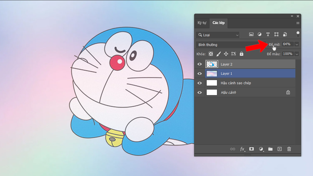Hide Layer 2 with its eye icon
The width and height of the screenshot is (313, 176).
pos(200,64)
